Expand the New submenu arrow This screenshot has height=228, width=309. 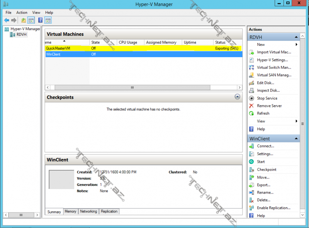297,45
